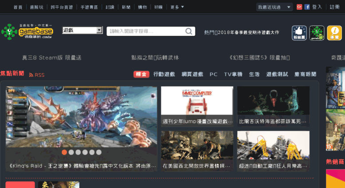Select the PC news tab
Viewport: 345px width, 188px height.
[x=214, y=74]
